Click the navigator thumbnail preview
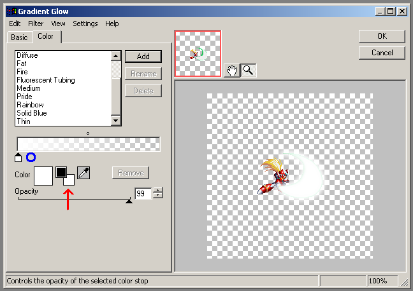 click(198, 53)
